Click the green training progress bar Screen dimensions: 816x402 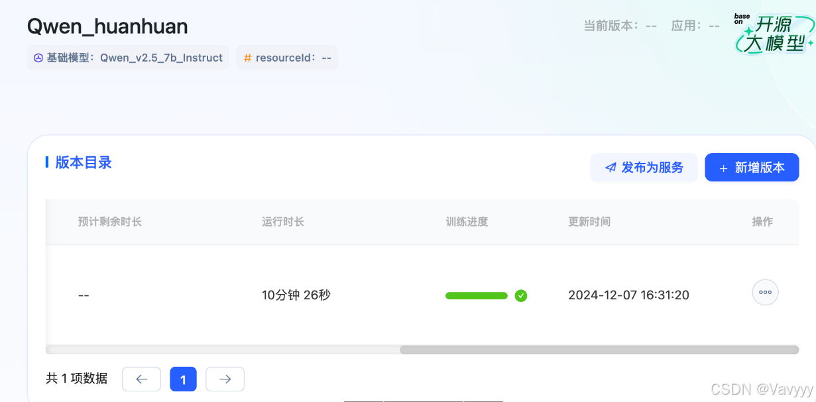477,295
